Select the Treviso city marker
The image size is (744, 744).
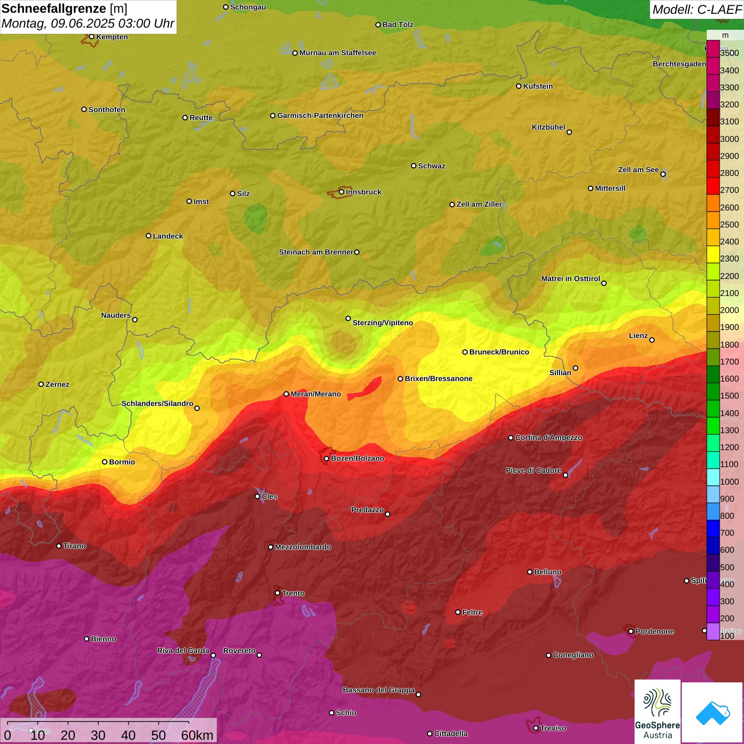(536, 728)
